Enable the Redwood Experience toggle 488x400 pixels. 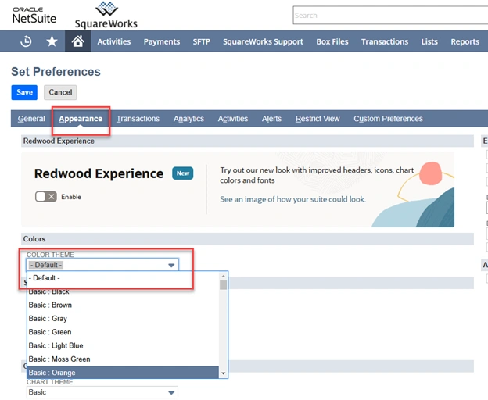[45, 197]
